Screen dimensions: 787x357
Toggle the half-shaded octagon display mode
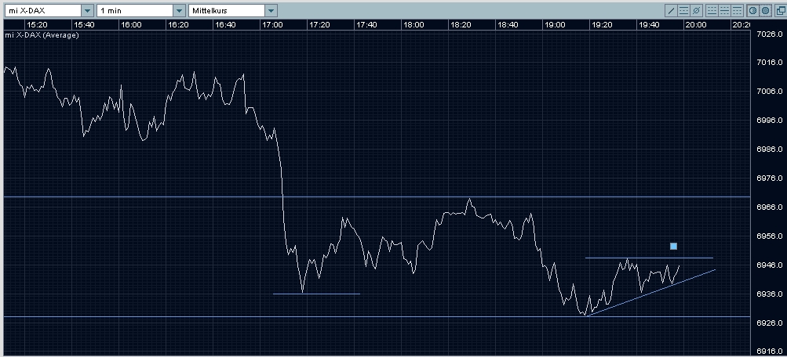click(x=753, y=10)
